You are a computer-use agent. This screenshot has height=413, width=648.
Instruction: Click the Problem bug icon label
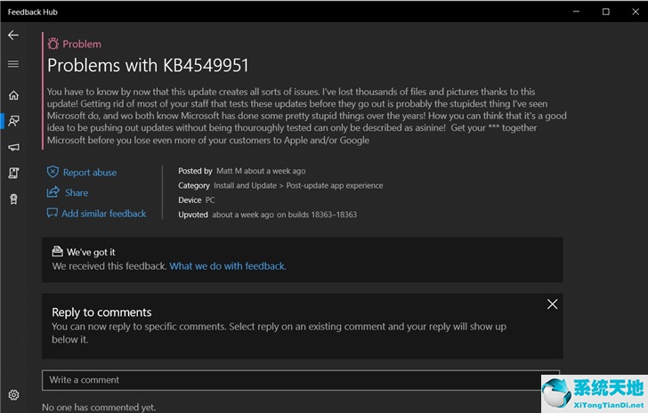click(75, 44)
